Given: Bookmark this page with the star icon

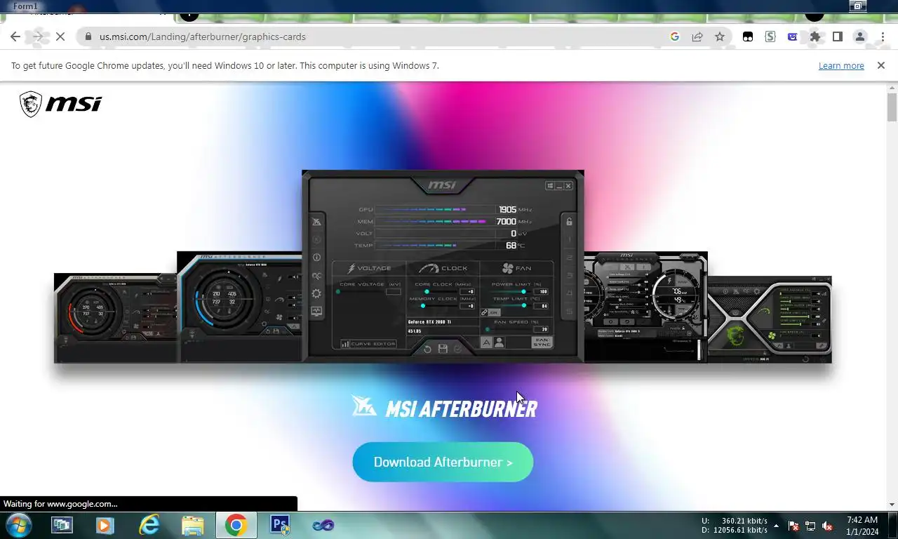Looking at the screenshot, I should pos(720,36).
